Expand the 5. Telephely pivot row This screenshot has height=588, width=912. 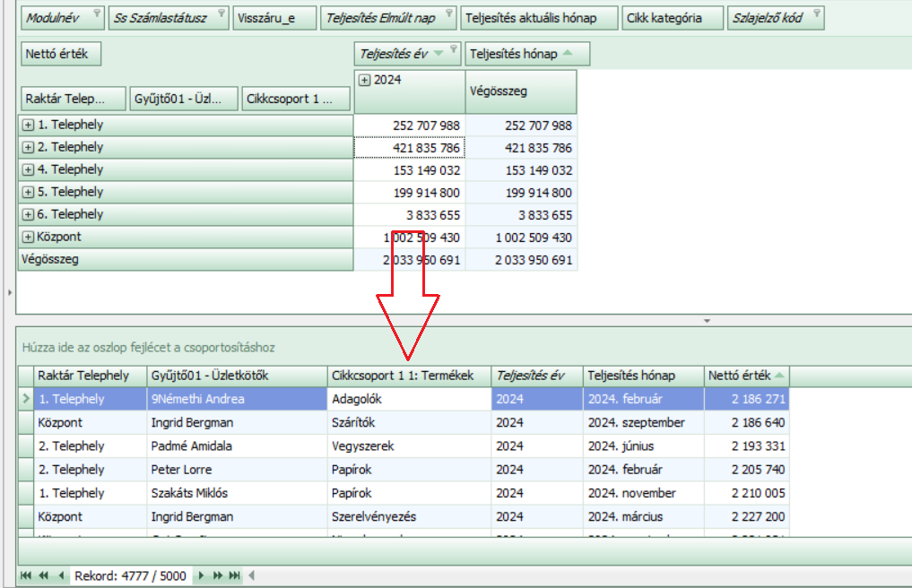coord(28,193)
